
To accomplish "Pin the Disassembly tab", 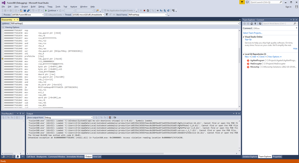I will (14, 20).
